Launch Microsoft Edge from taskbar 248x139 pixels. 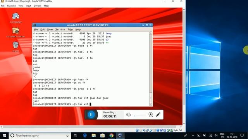pos(85,136)
